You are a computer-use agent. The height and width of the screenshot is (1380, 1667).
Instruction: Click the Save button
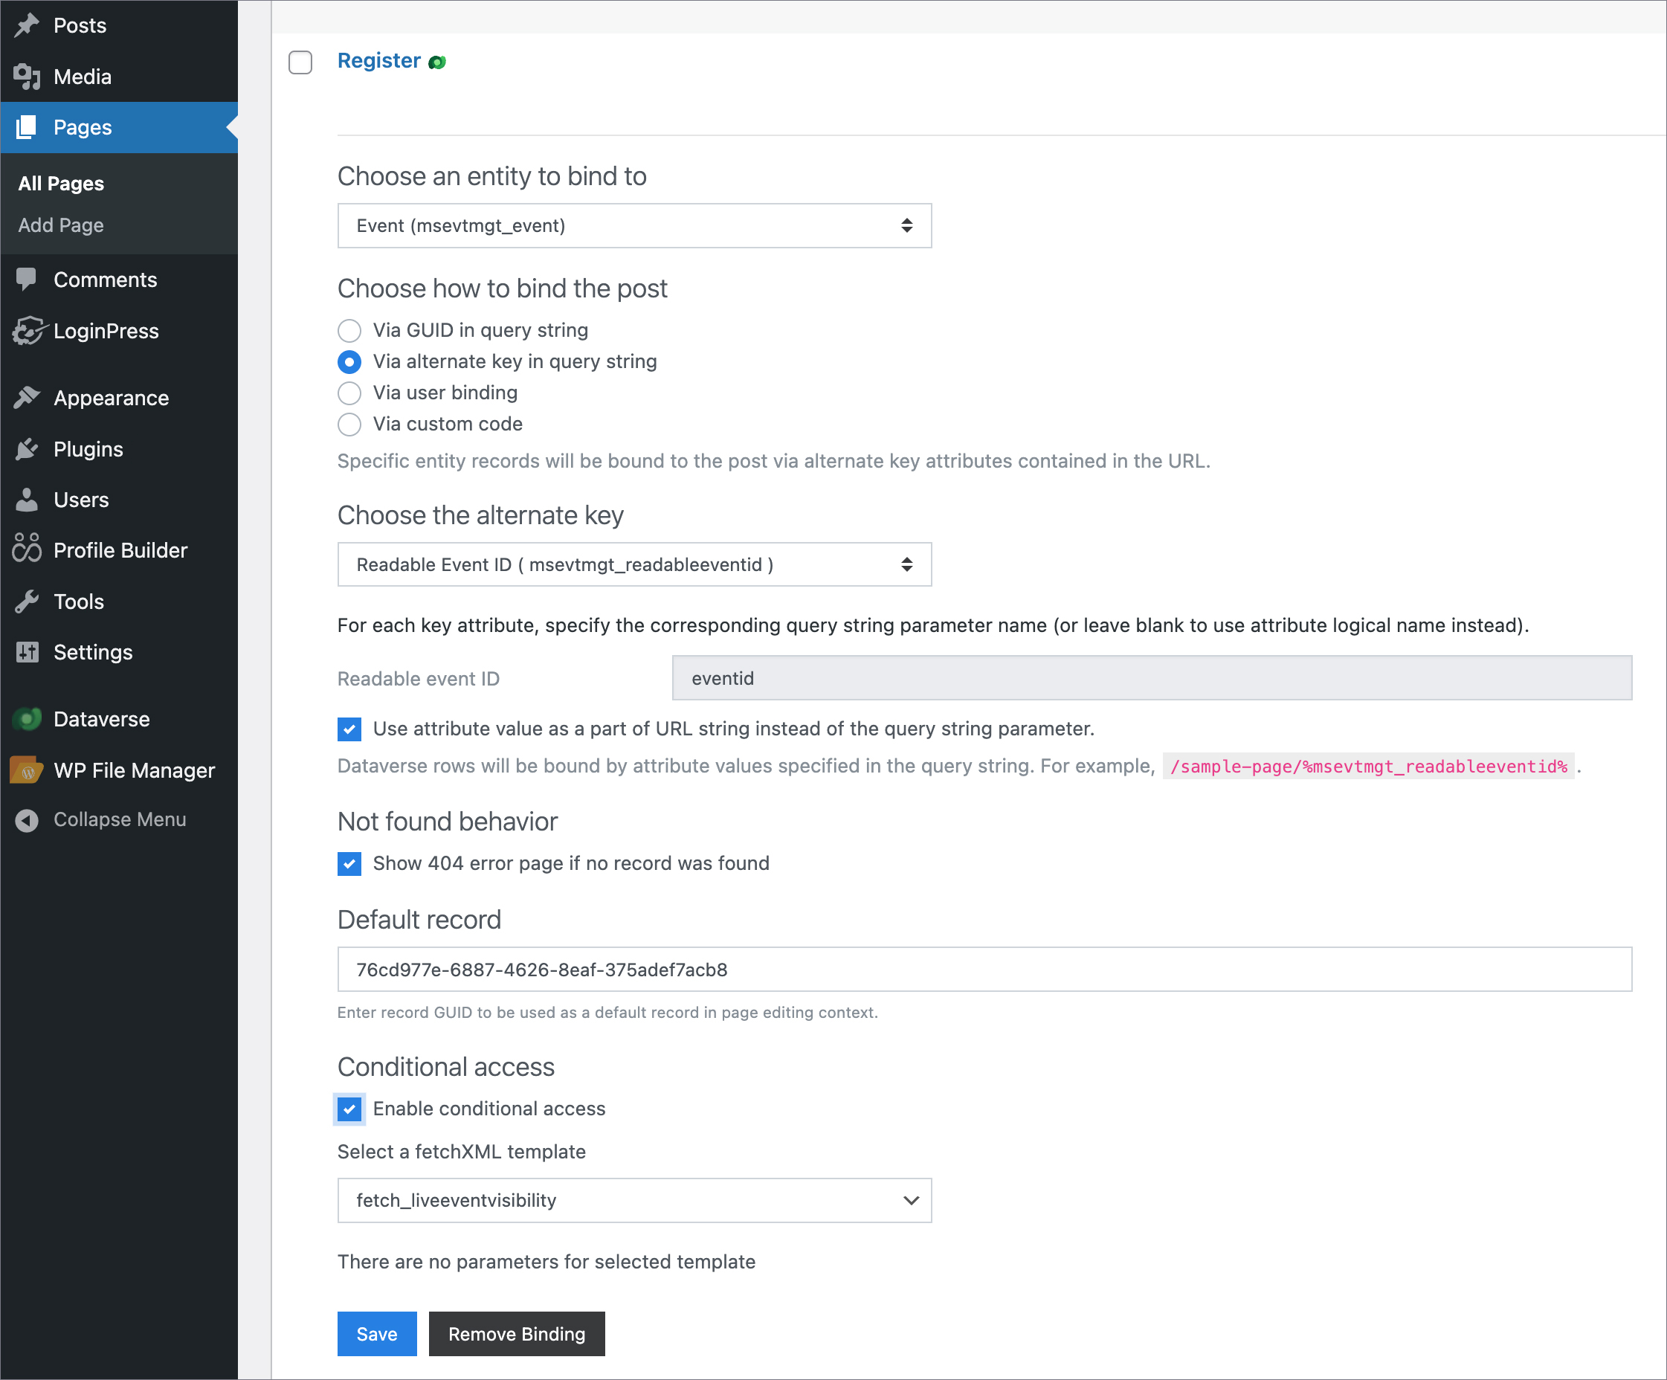point(377,1334)
